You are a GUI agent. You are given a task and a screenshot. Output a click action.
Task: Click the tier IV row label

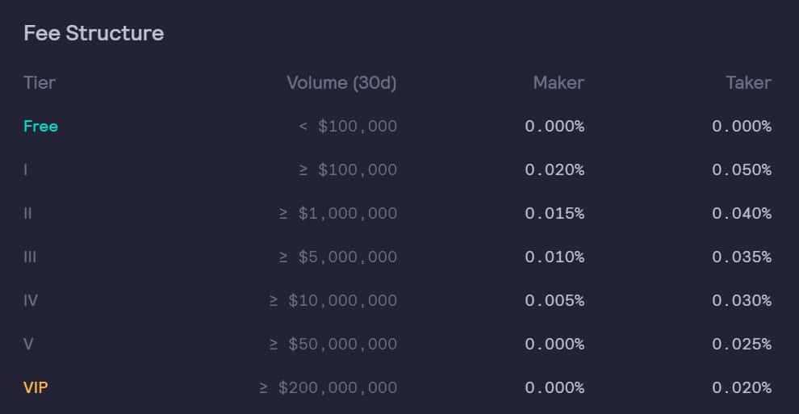tap(31, 300)
